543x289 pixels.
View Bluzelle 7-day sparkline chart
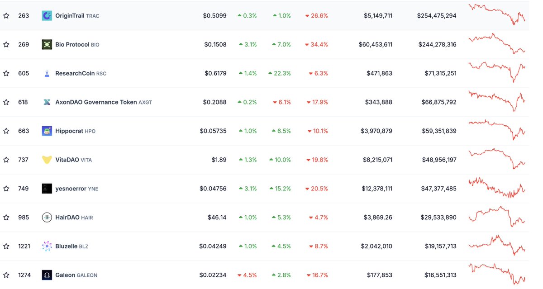point(497,246)
